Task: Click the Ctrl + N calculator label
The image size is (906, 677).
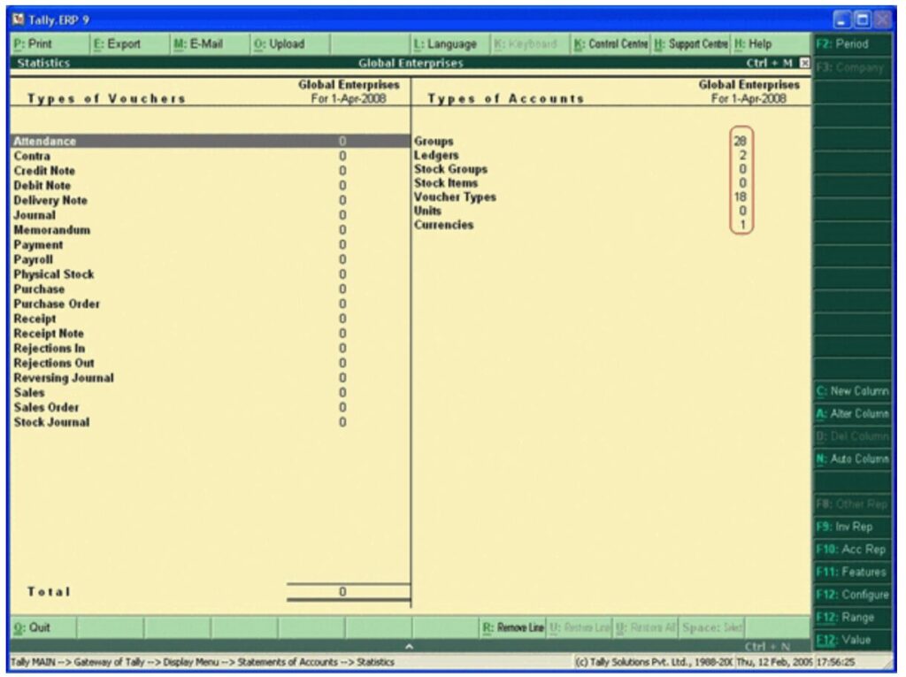Action: pyautogui.click(x=767, y=646)
